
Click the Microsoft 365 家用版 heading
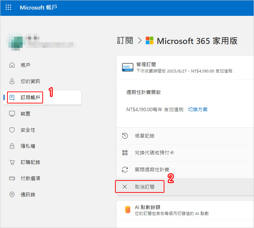197,41
